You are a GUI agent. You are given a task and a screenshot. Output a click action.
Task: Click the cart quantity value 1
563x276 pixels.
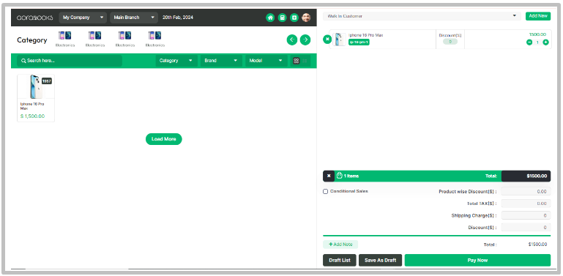pyautogui.click(x=537, y=42)
